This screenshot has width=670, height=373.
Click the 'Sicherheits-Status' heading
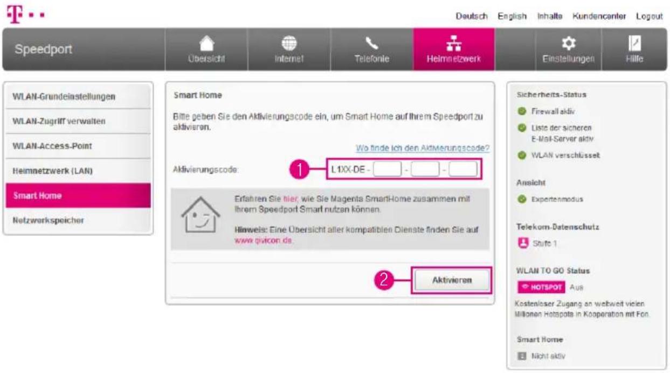point(551,95)
